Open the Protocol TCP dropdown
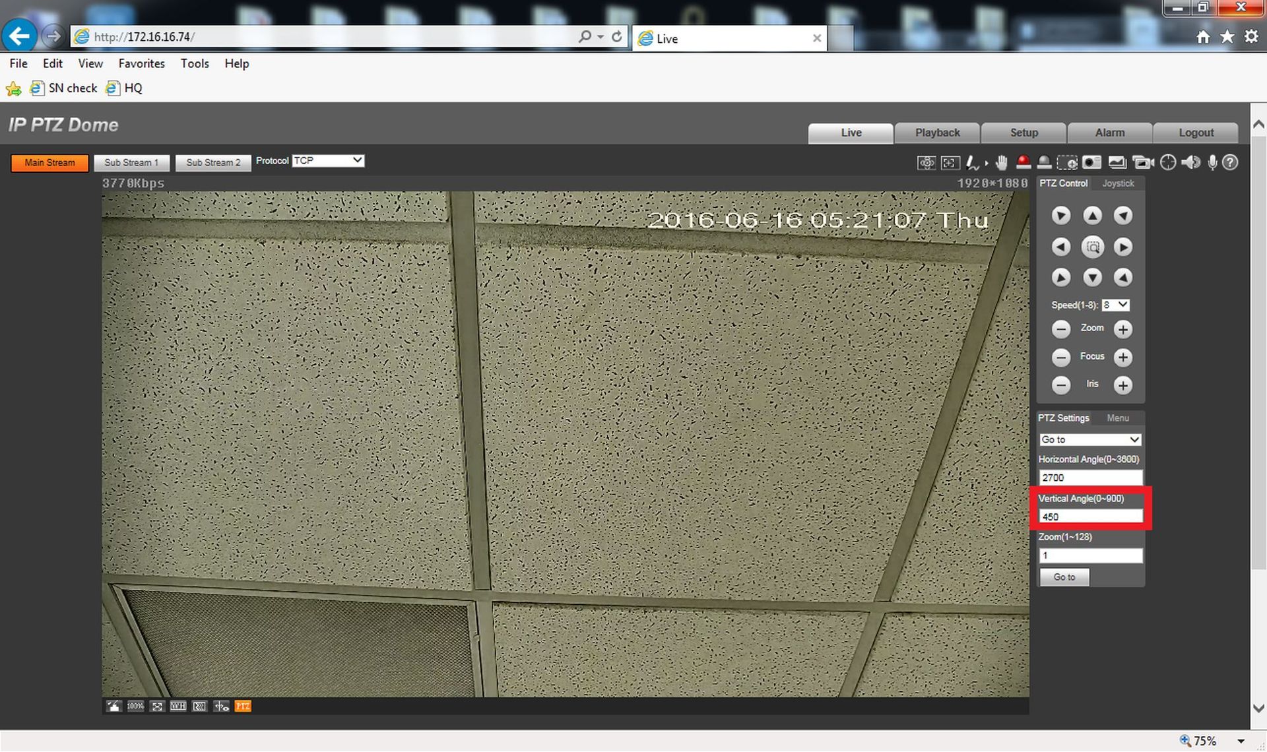The height and width of the screenshot is (752, 1267). pyautogui.click(x=328, y=160)
